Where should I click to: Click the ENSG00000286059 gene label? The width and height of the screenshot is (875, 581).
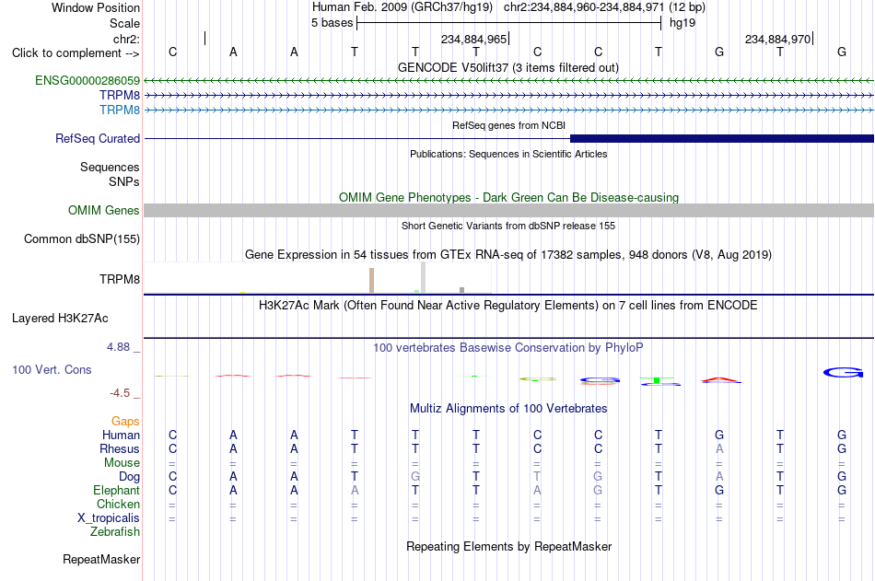click(x=87, y=81)
